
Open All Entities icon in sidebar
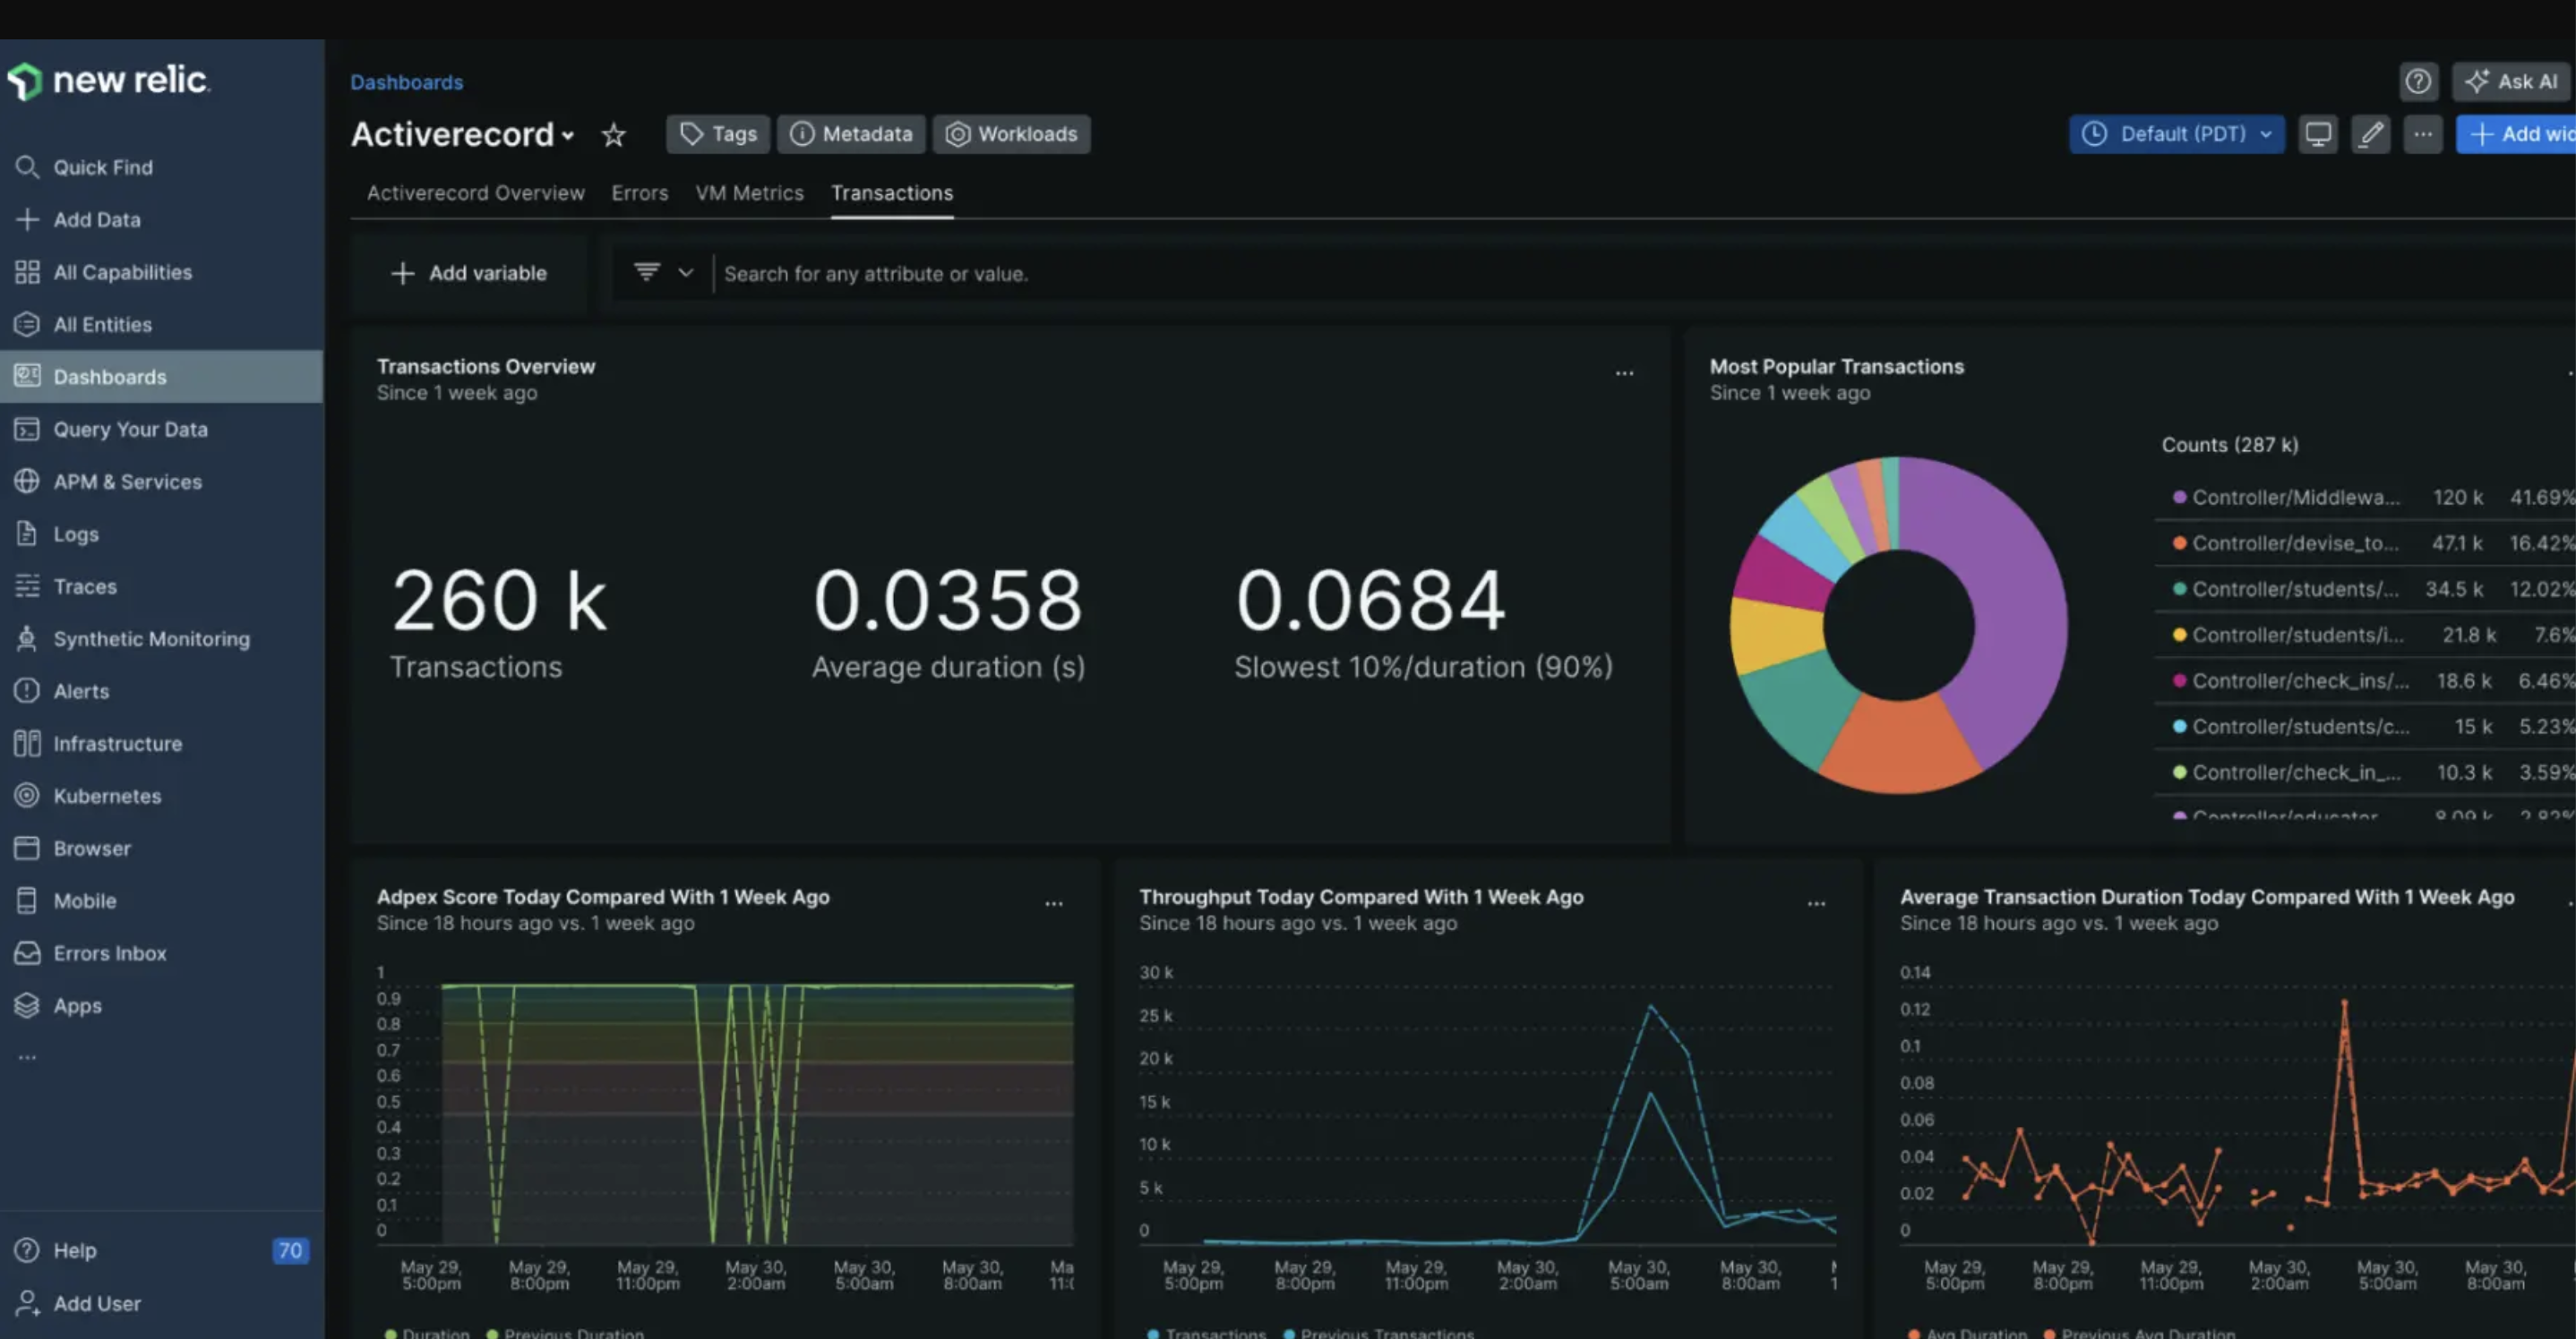click(27, 324)
